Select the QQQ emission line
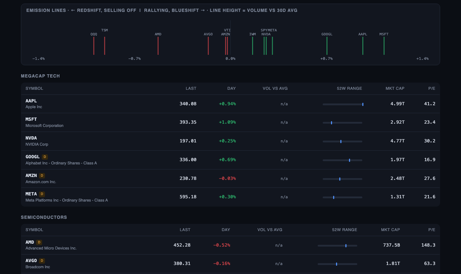 point(94,45)
